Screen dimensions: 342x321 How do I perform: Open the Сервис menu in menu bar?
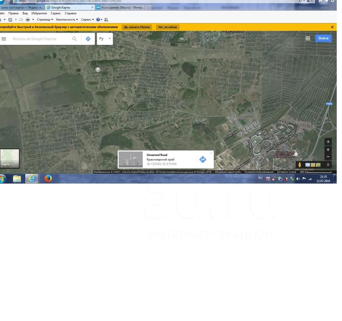[56, 13]
